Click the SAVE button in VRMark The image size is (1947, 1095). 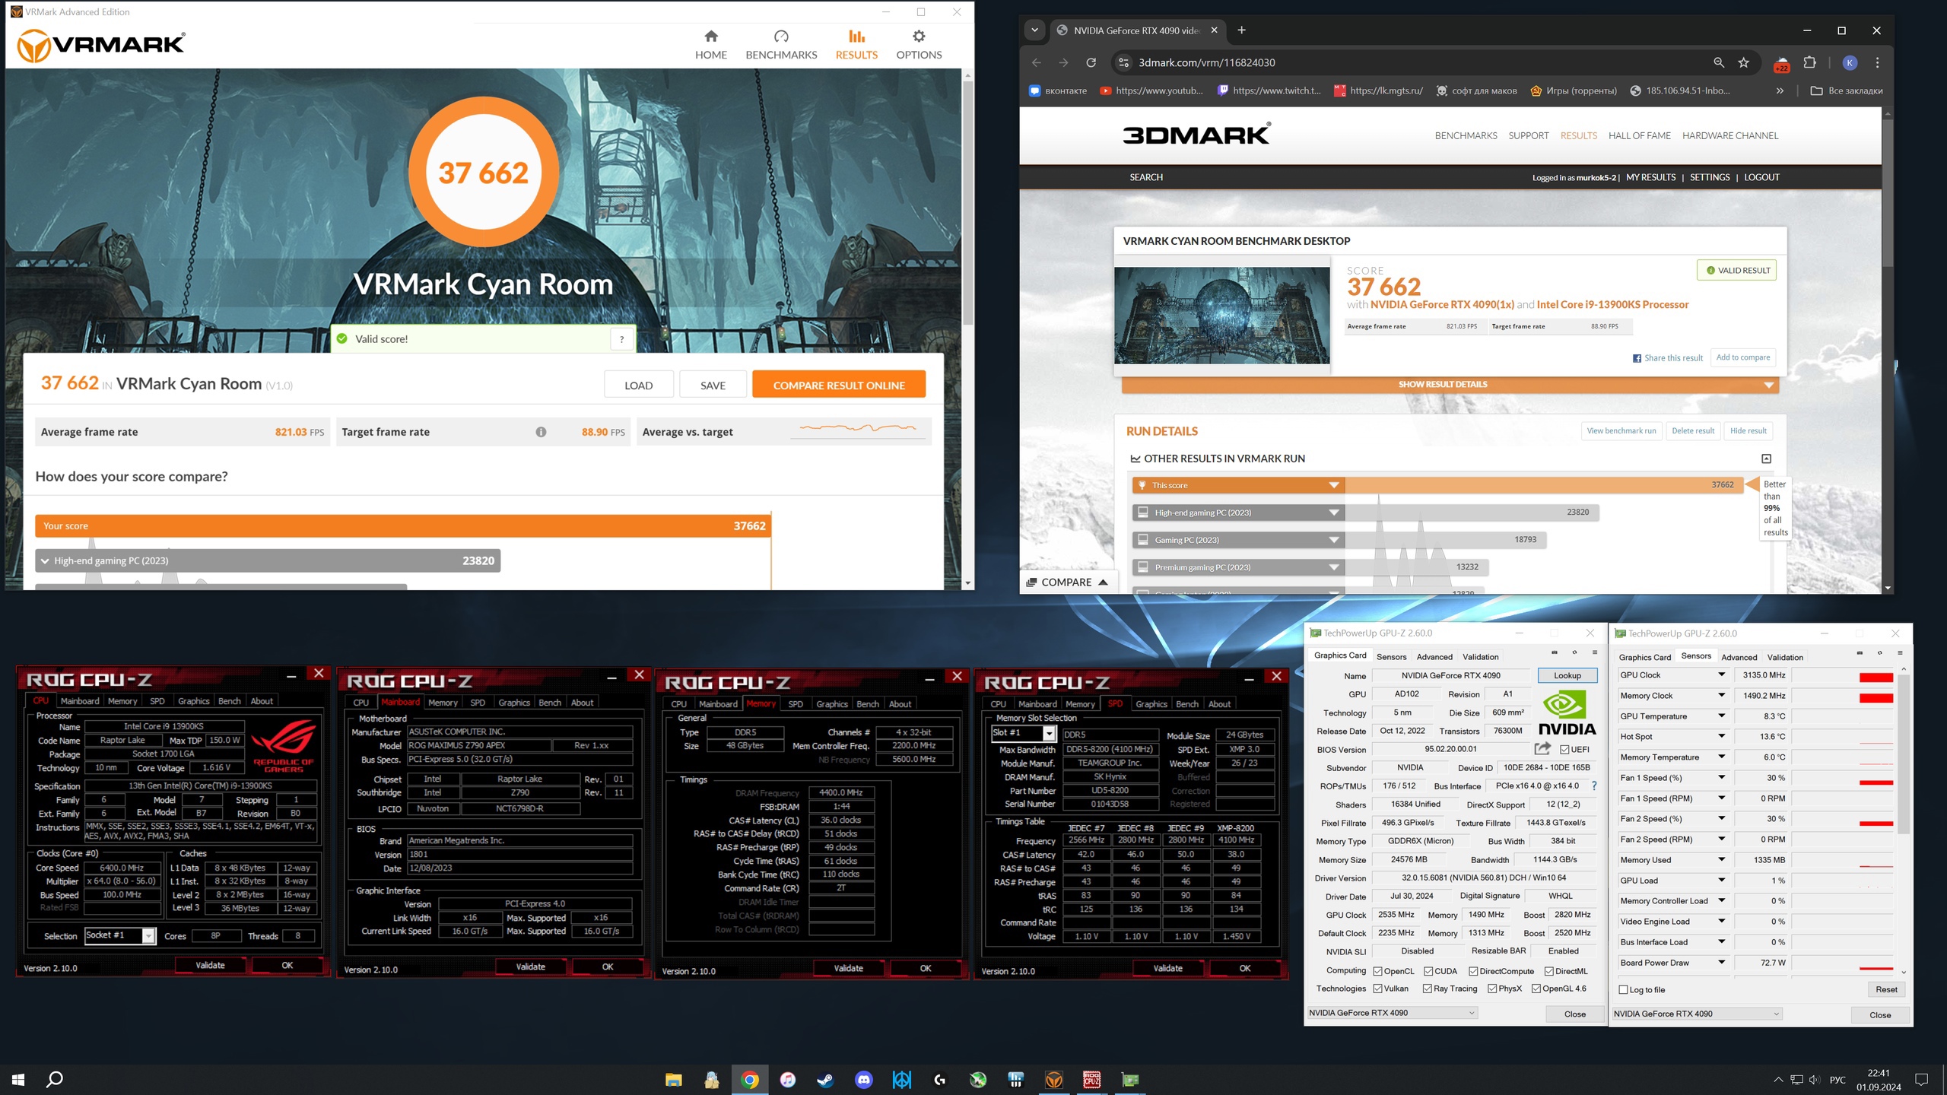[713, 385]
